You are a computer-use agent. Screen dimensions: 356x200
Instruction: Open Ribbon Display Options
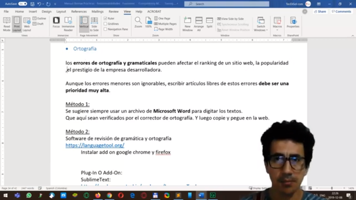pyautogui.click(x=319, y=4)
